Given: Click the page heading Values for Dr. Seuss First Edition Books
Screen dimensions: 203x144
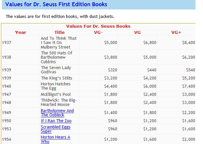Looking at the screenshot, I should pos(56,4).
